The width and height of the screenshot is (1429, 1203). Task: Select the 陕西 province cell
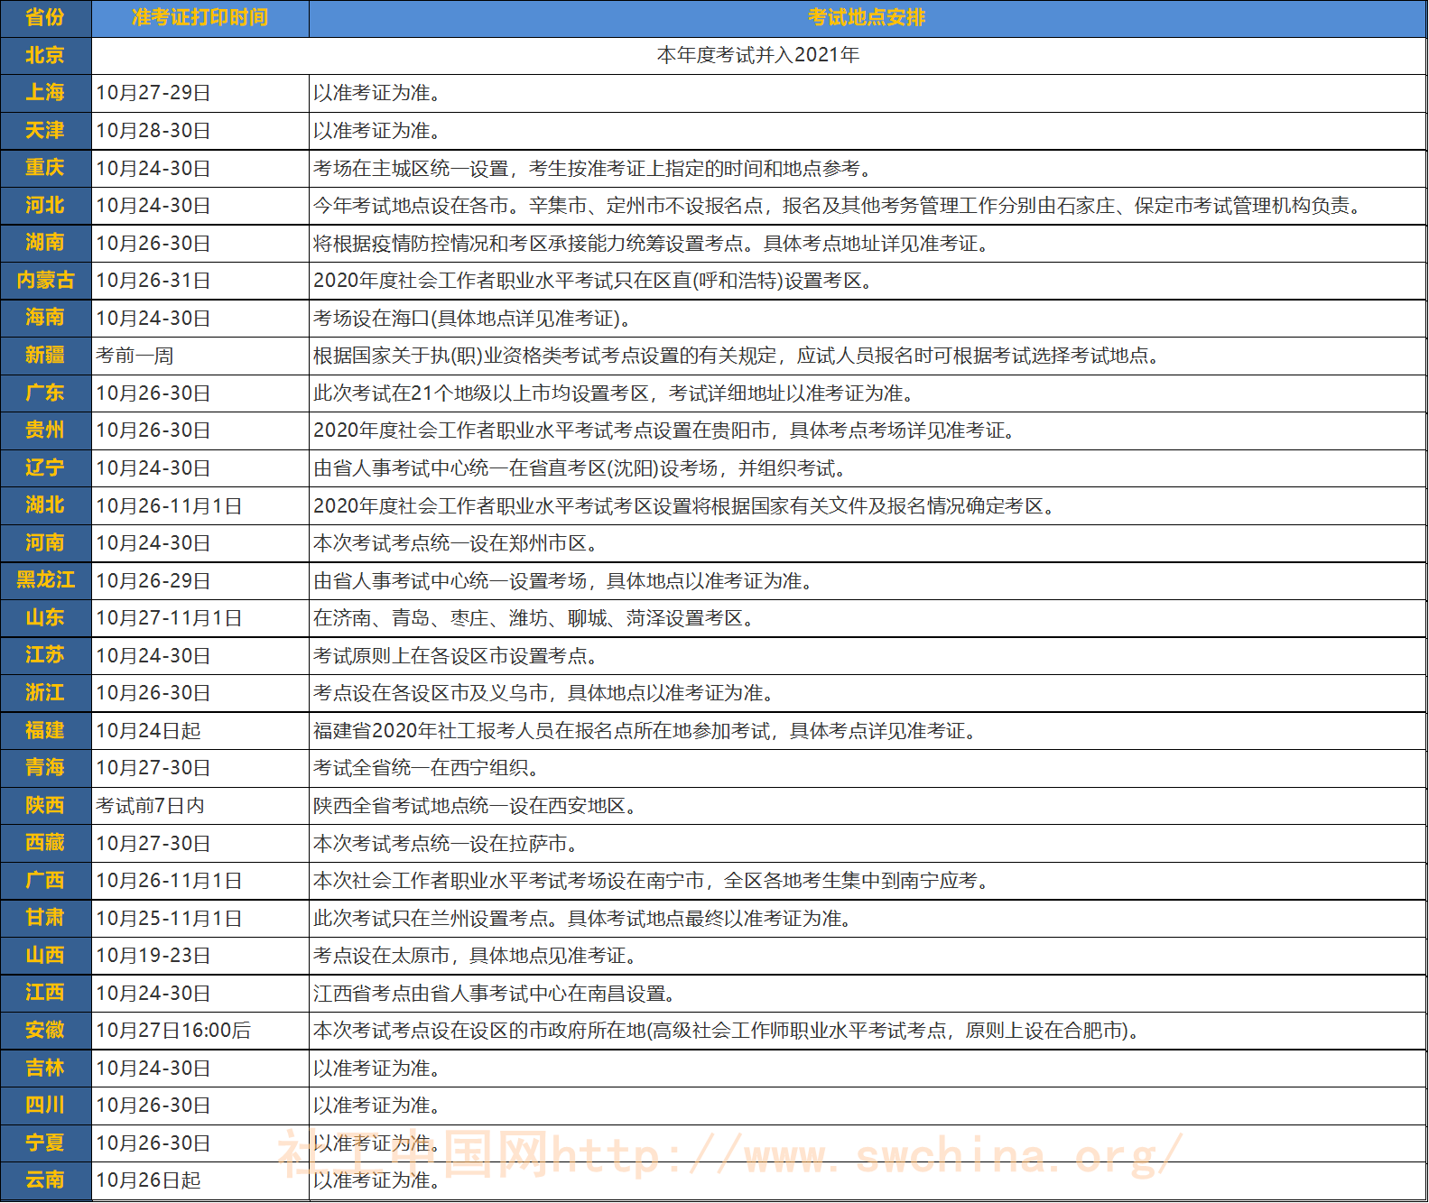point(45,805)
